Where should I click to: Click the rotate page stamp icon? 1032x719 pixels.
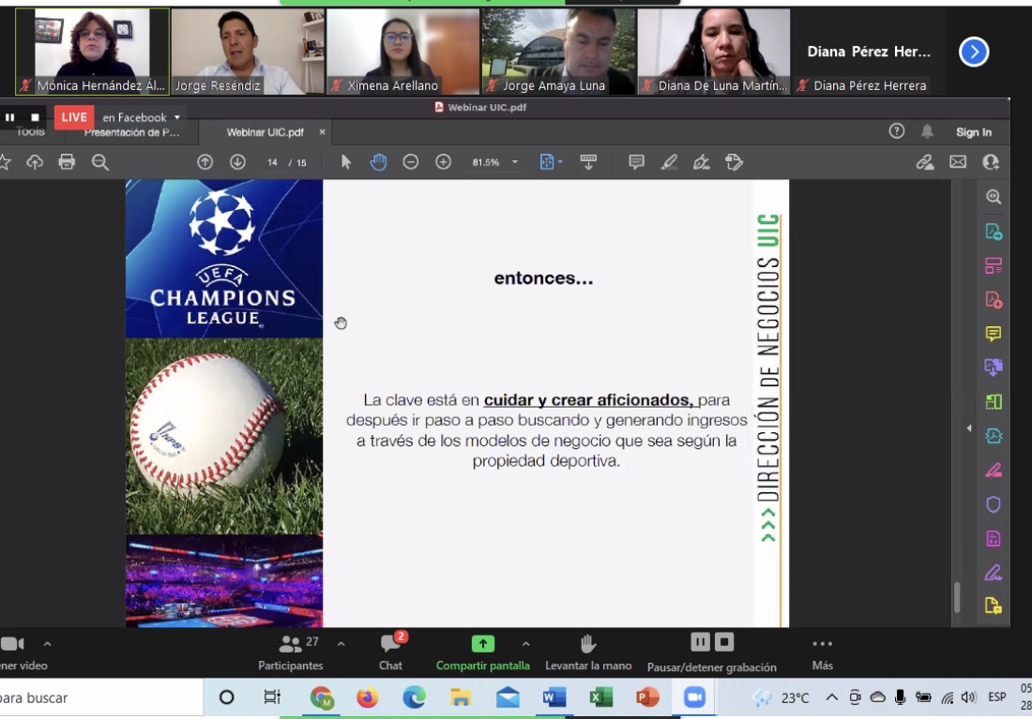734,162
